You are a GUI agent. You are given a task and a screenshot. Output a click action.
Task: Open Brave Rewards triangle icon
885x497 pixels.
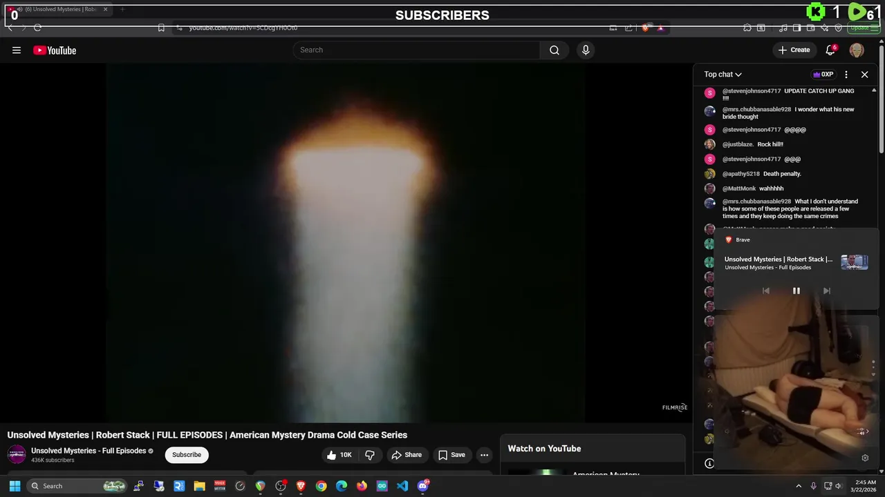coord(660,28)
